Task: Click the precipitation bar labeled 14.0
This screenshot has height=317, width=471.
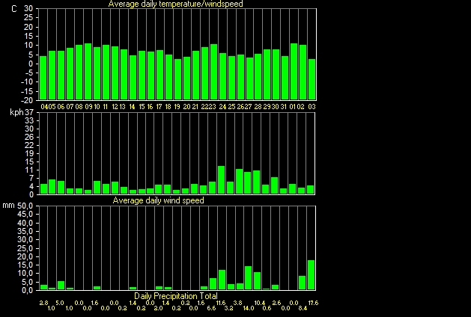Action: click(x=248, y=277)
